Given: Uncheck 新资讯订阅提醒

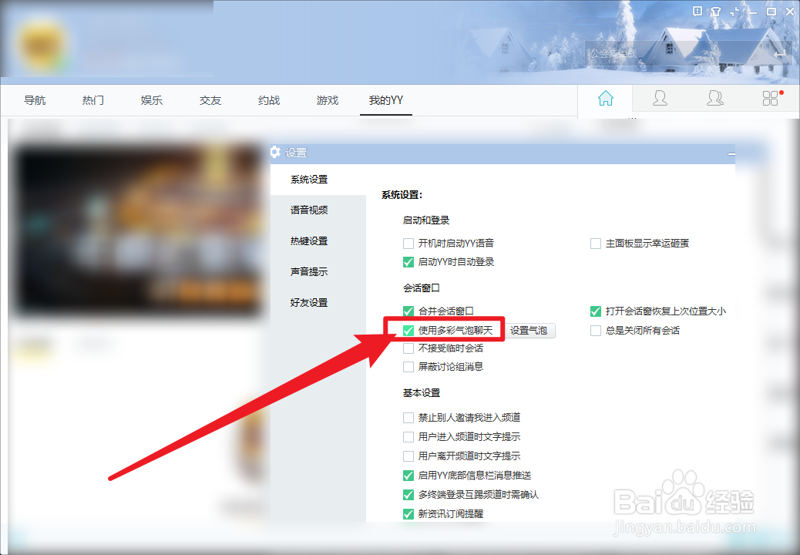Looking at the screenshot, I should coord(408,513).
